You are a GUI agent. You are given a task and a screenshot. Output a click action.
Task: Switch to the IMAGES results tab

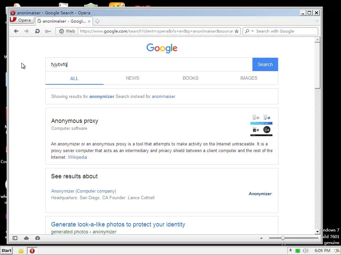(249, 78)
